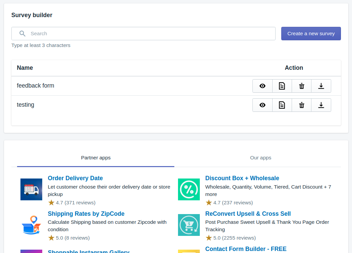Screen dimensions: 352x253
Task: Download the feedback form survey results
Action: (x=321, y=86)
